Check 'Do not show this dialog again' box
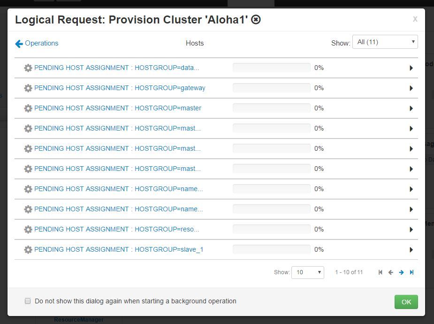434x324 pixels. click(28, 301)
